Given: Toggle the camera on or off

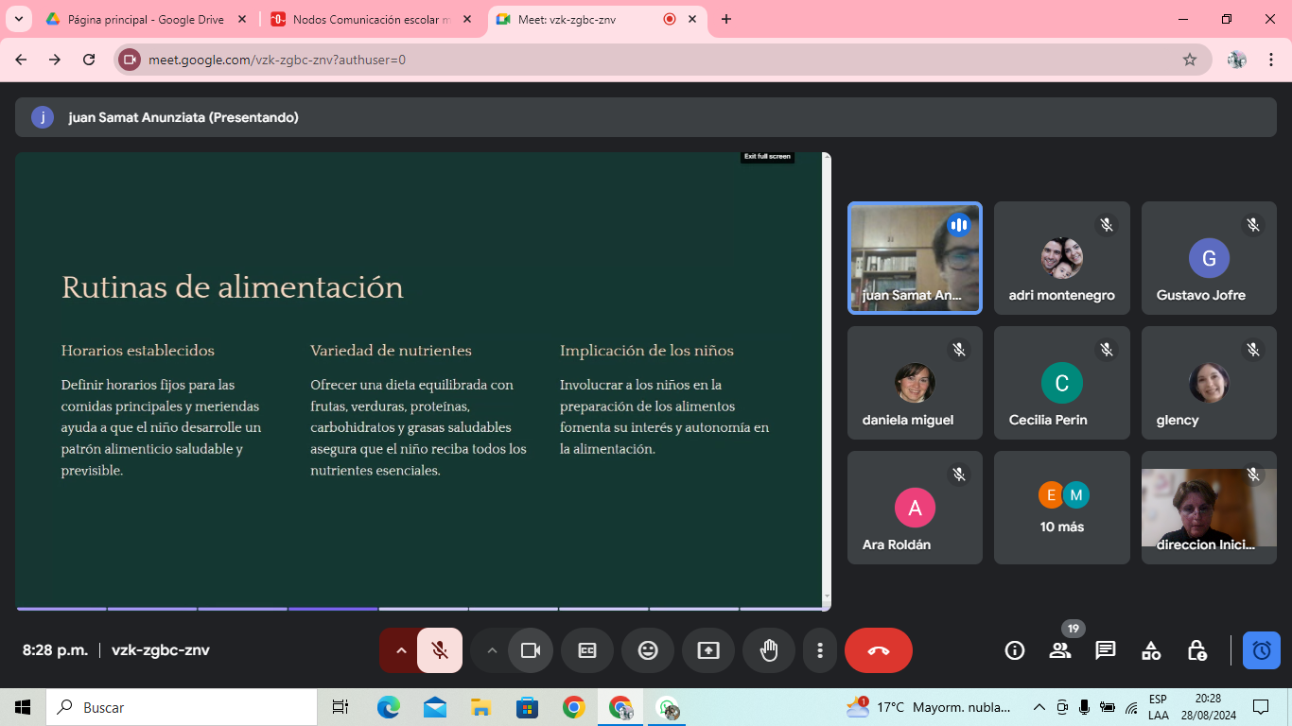Looking at the screenshot, I should point(531,650).
